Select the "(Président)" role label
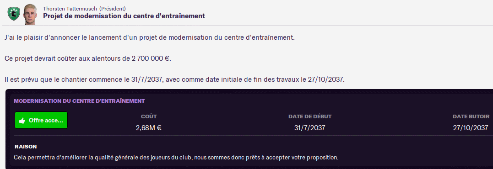The image size is (493, 169). pos(112,9)
